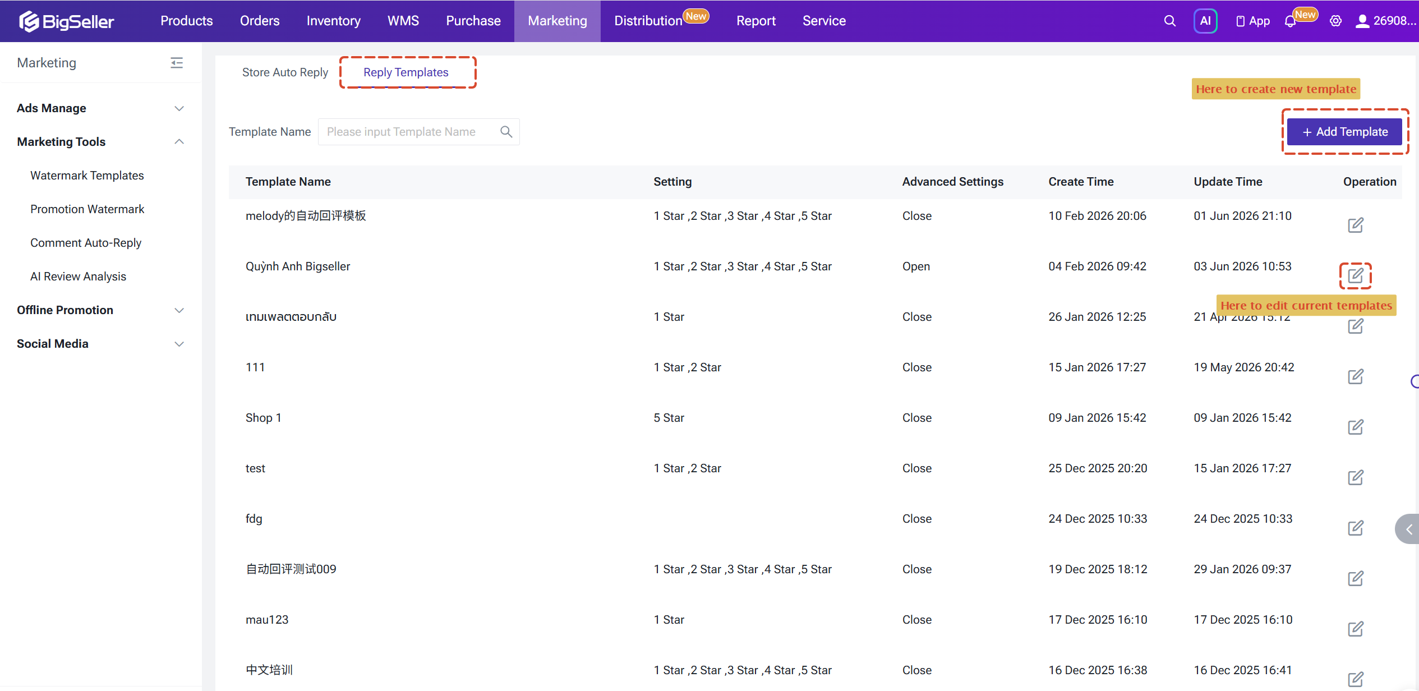Collapse the Marketing Tools section

(x=101, y=142)
